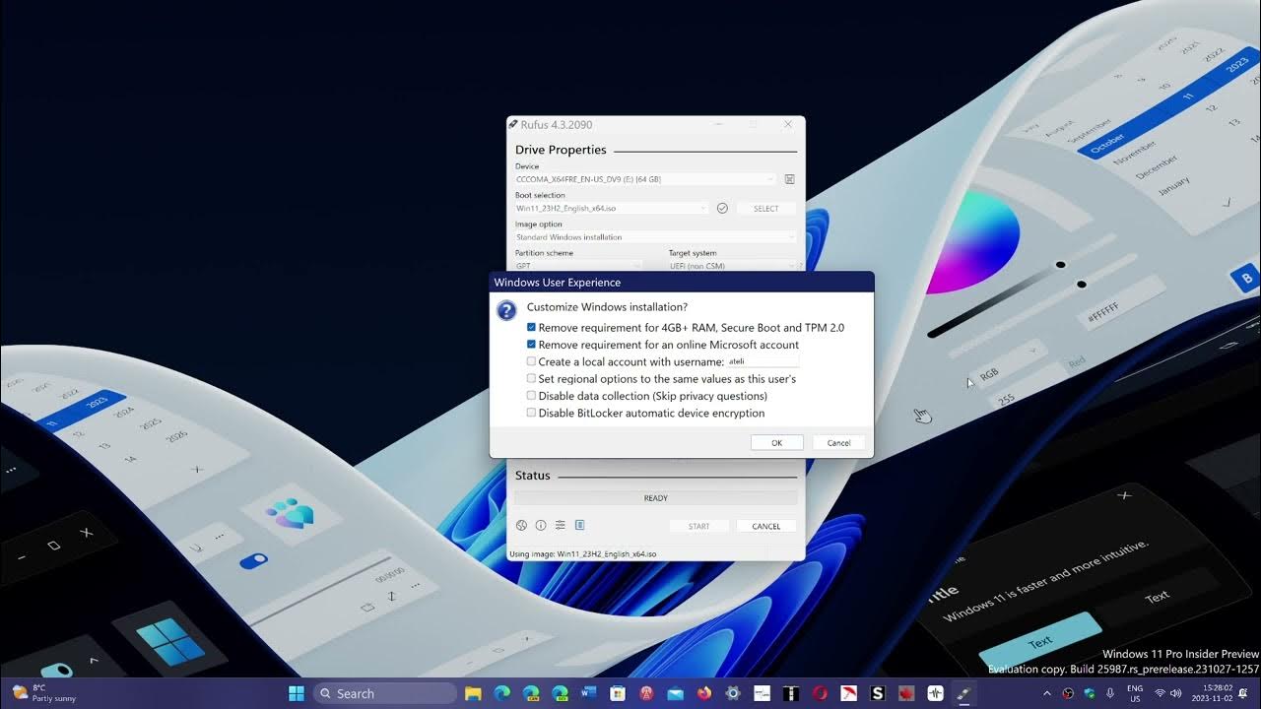
Task: Click CANCEL button in Rufus window
Action: (766, 526)
